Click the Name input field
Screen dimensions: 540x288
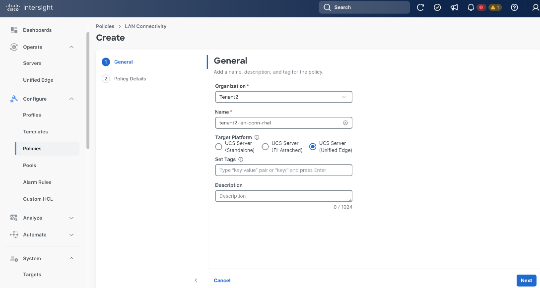pyautogui.click(x=283, y=123)
